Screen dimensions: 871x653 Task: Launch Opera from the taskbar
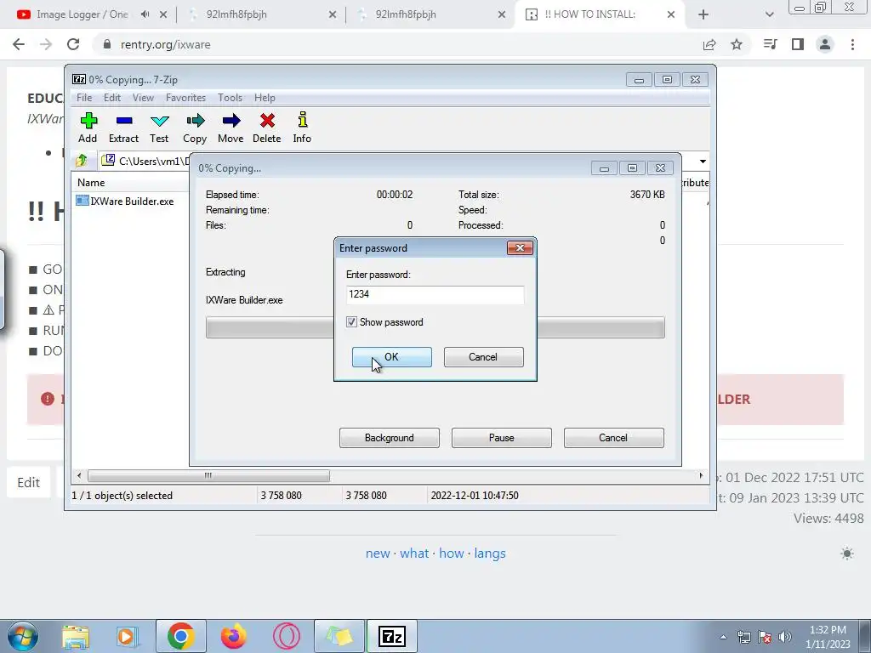[287, 636]
